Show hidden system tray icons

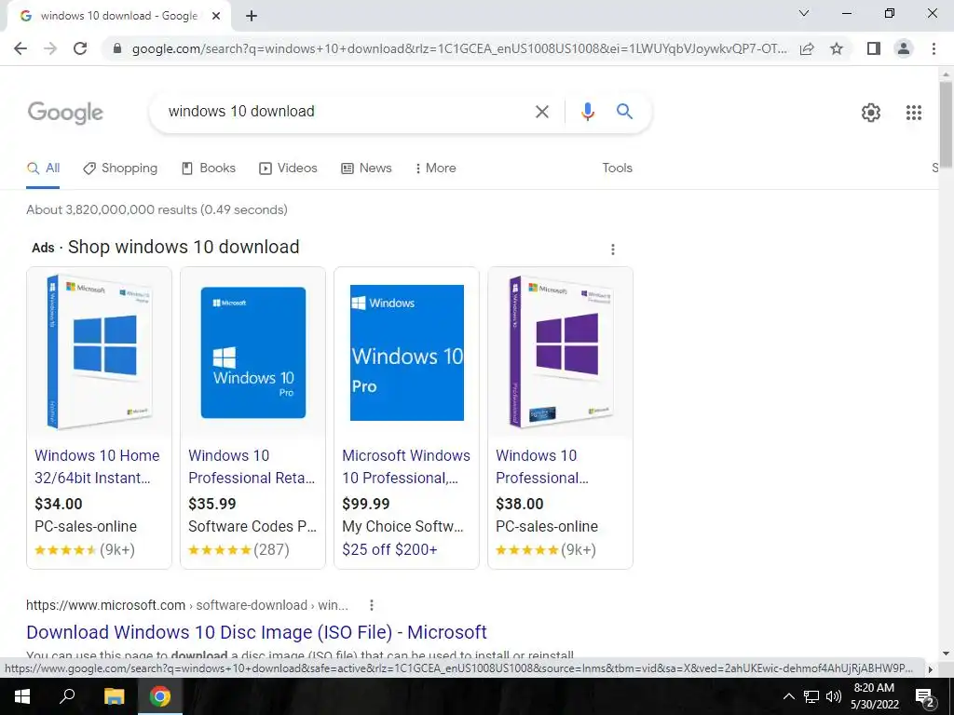click(x=788, y=696)
